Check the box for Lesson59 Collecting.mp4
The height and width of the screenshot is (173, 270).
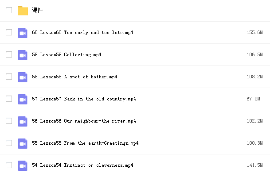[9, 54]
